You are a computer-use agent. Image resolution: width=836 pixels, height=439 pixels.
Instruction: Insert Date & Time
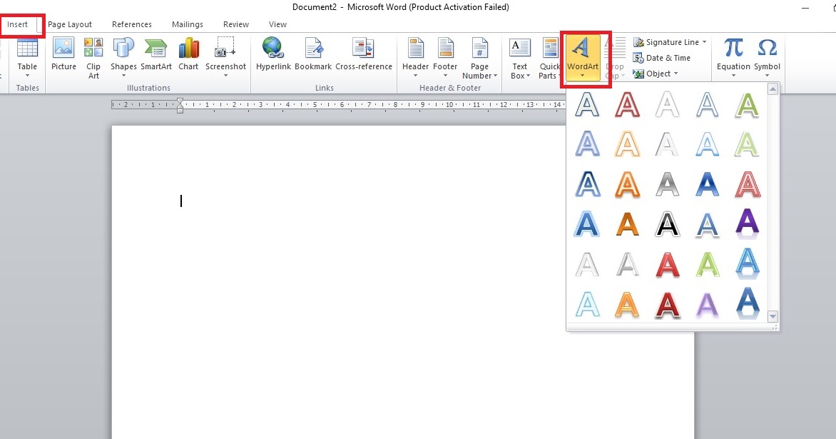point(662,58)
